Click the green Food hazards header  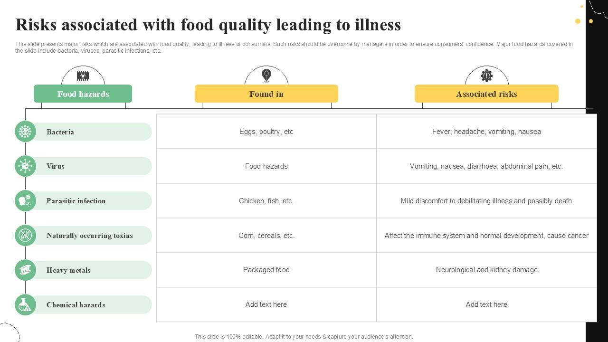click(x=83, y=94)
